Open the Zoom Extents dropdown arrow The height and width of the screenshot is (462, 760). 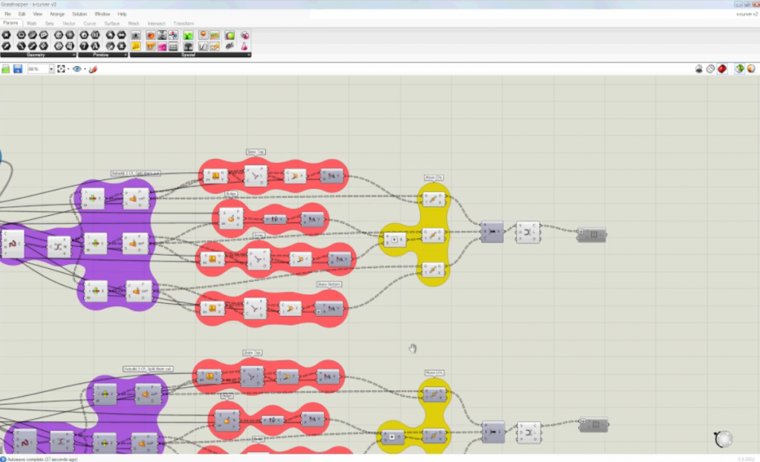pos(68,69)
